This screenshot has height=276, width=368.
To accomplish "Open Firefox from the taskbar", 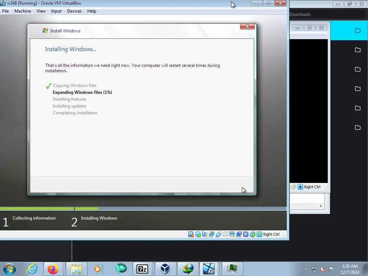I will point(53,269).
